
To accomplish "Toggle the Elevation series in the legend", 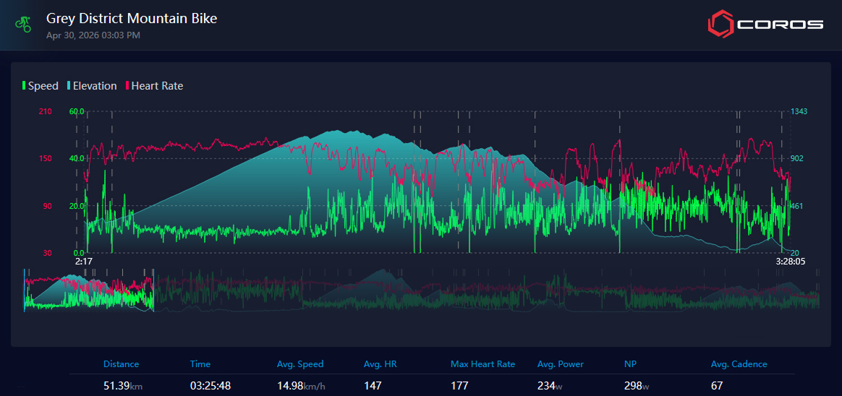I will tap(91, 85).
